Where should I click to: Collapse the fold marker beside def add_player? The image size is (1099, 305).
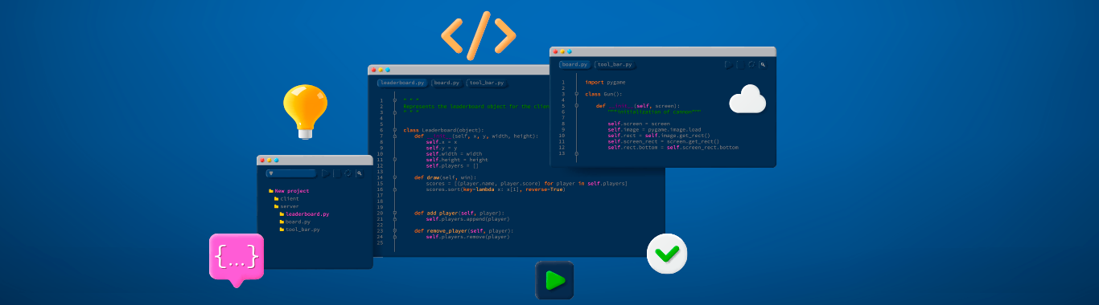(395, 213)
